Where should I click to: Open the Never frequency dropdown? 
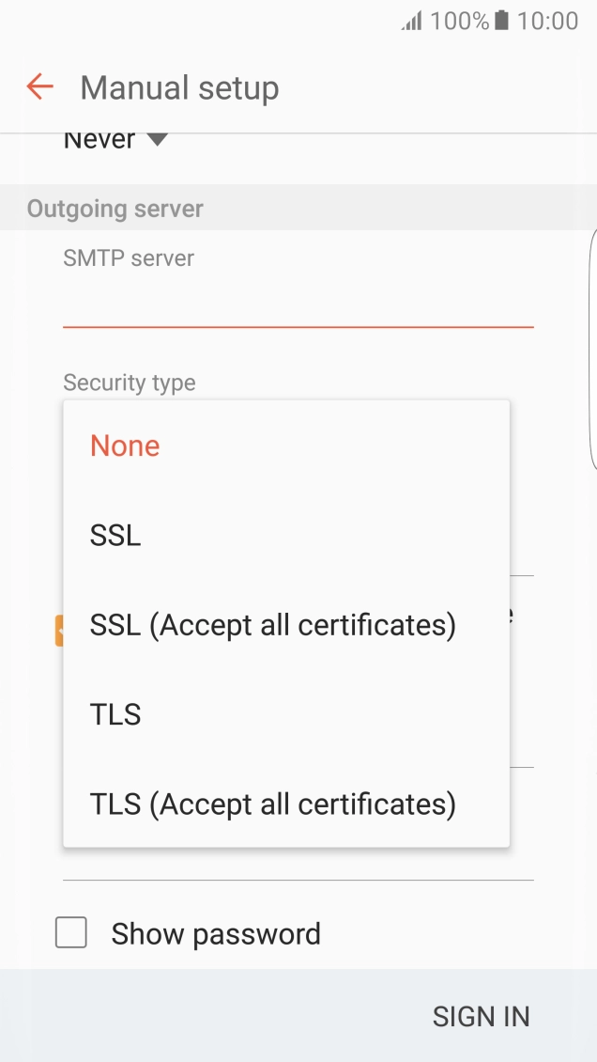(x=111, y=139)
